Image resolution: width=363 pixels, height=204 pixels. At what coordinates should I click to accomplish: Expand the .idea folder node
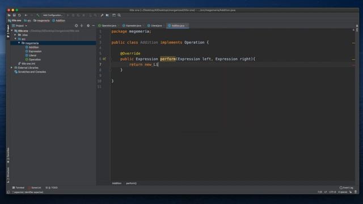pyautogui.click(x=15, y=35)
